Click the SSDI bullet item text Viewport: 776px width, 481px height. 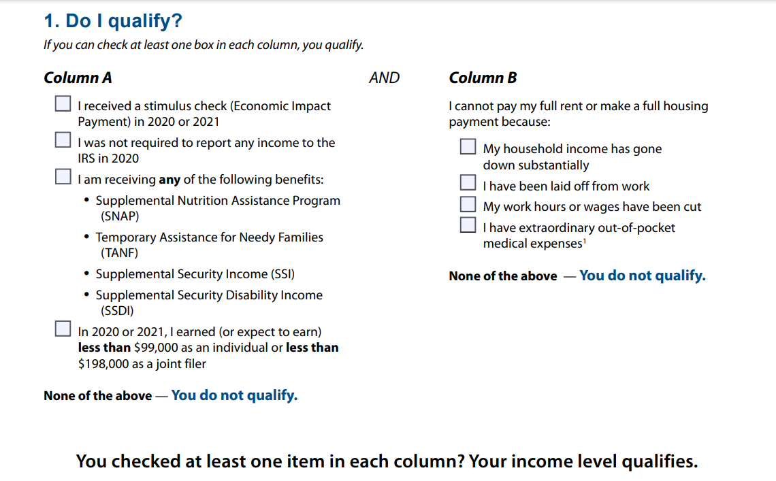click(209, 303)
